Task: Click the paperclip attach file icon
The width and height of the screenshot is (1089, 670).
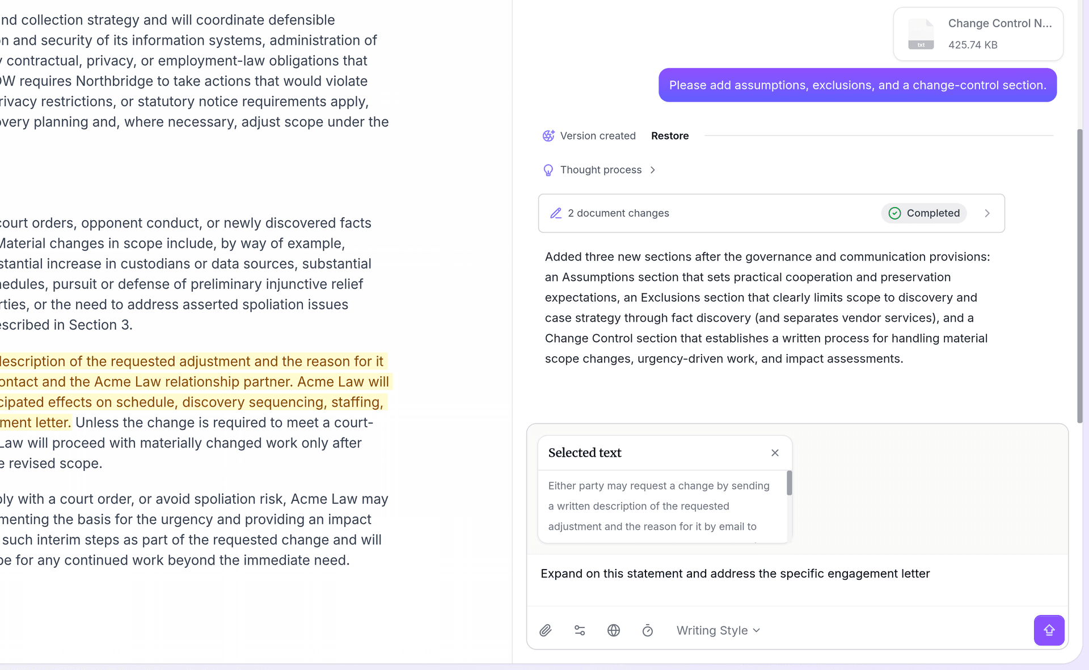Action: pyautogui.click(x=545, y=630)
